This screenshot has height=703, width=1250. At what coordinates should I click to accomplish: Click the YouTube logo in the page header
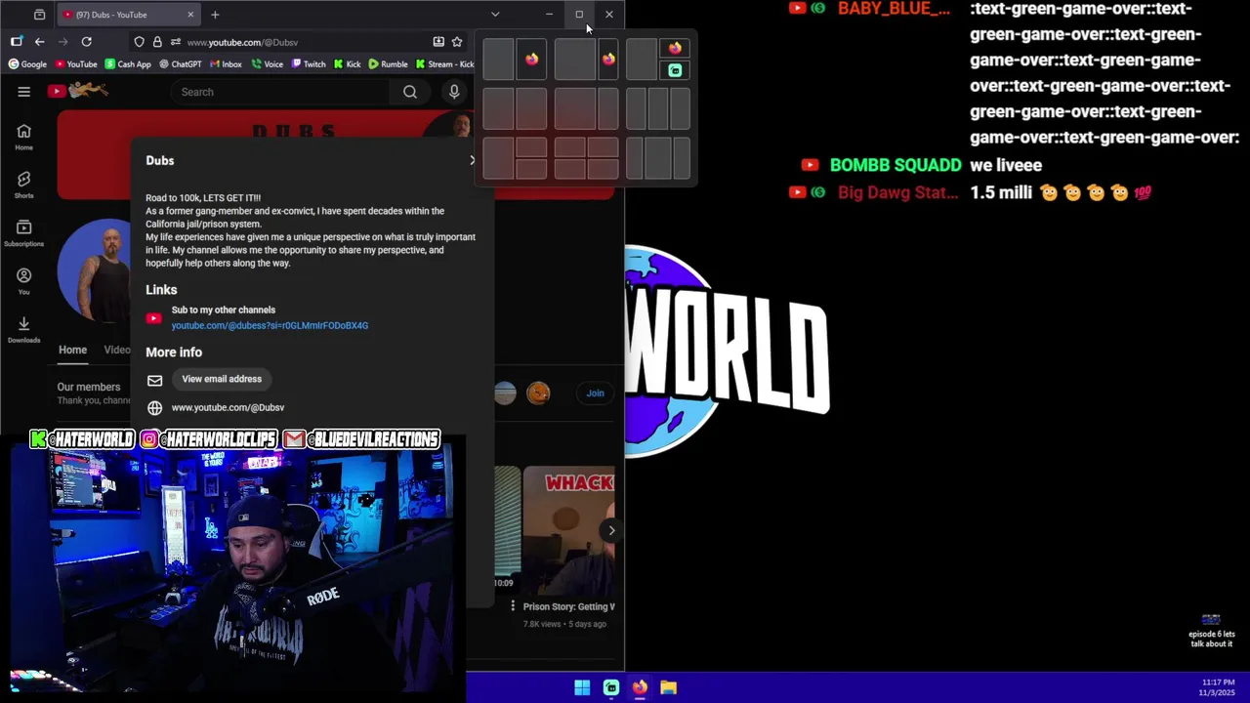[77, 91]
